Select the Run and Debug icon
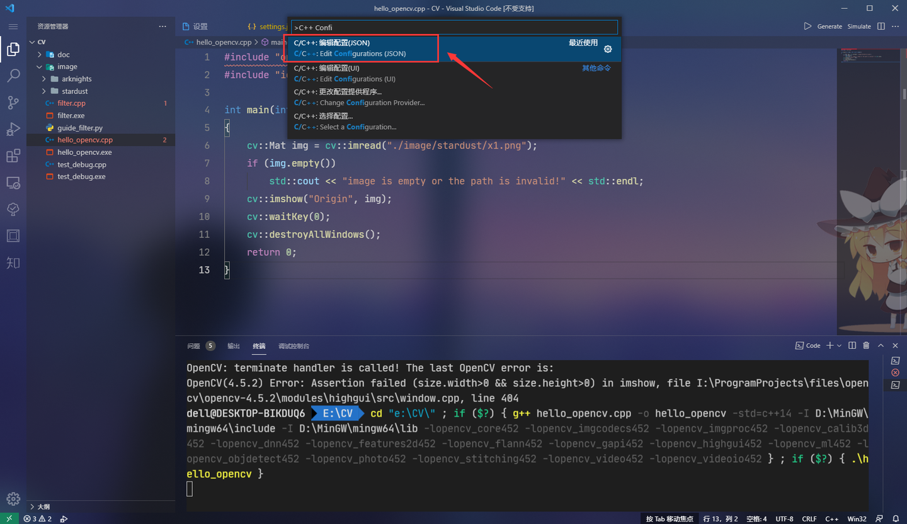The width and height of the screenshot is (907, 524). (13, 128)
